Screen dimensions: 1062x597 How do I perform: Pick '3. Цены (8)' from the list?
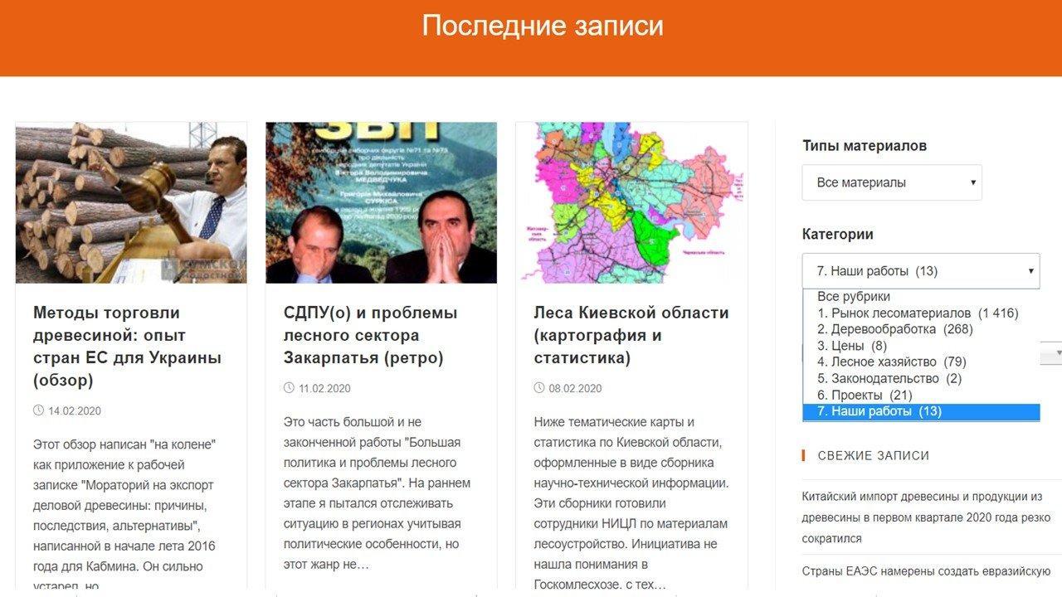[x=852, y=346]
